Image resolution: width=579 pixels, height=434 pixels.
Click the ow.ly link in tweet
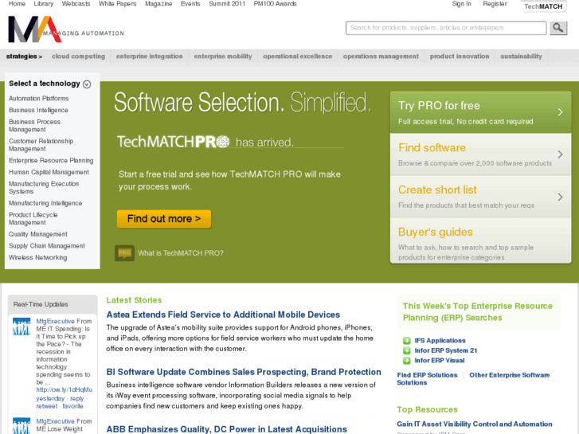pos(65,390)
